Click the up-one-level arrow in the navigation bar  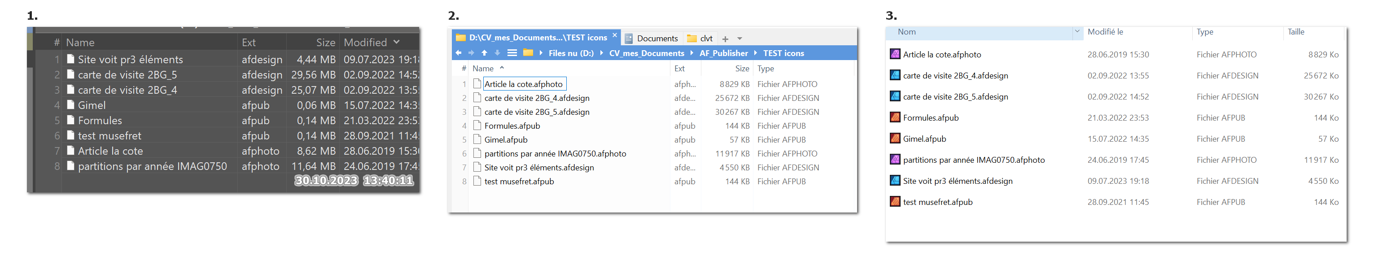[x=484, y=53]
